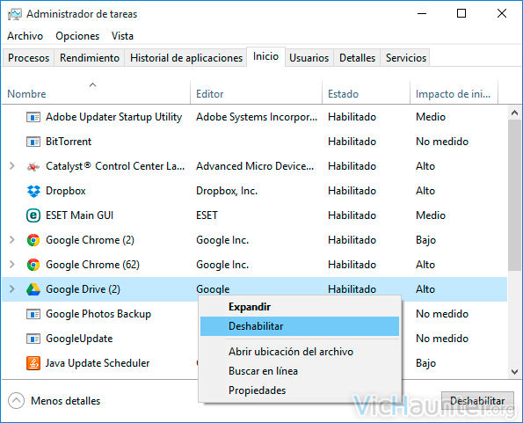Click the vertical scrollbar thumb
This screenshot has width=523, height=423.
click(515, 195)
